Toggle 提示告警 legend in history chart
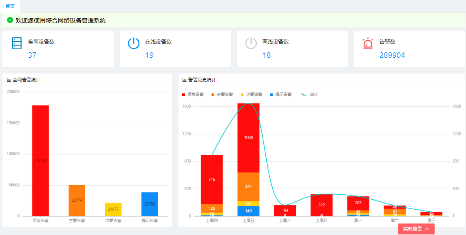 coord(280,94)
